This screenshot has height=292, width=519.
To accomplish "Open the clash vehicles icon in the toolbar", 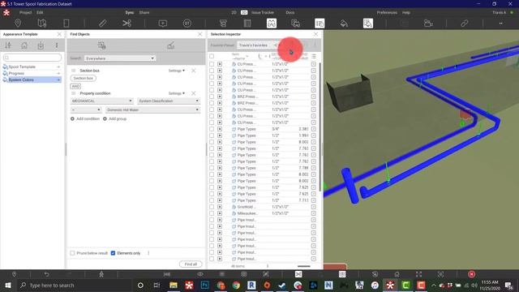I will [295, 24].
